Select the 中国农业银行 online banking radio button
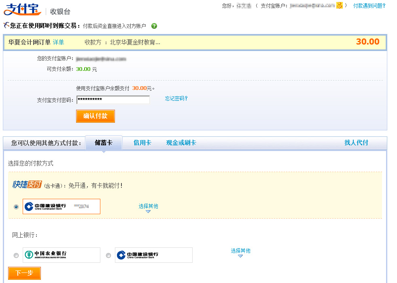Screen dimensions: 397x283 tap(16, 255)
